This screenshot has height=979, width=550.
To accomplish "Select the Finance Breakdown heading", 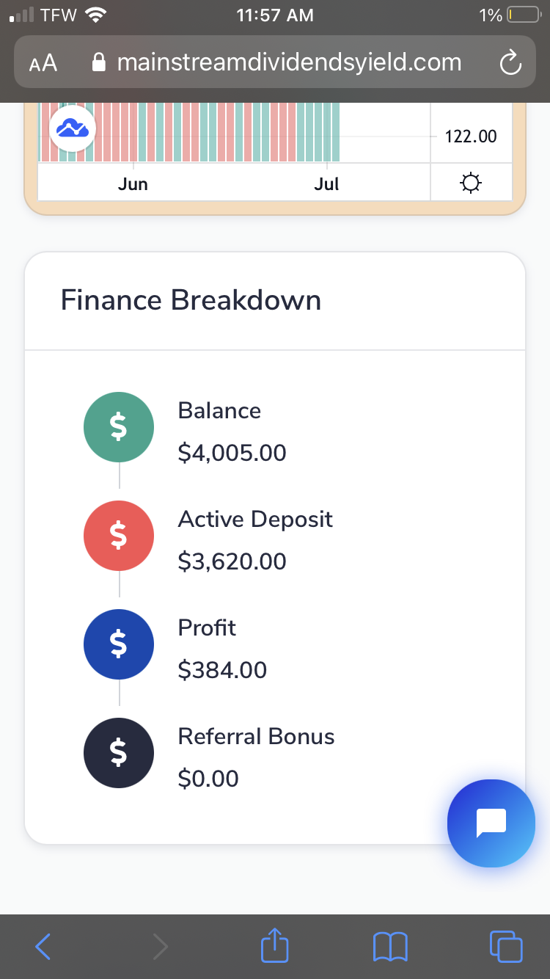I will pyautogui.click(x=191, y=301).
